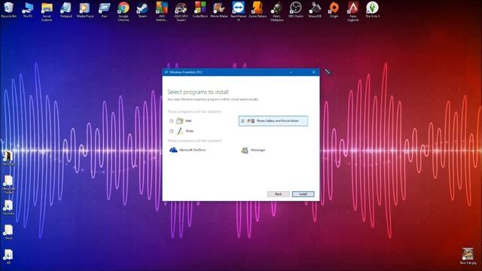The width and height of the screenshot is (482, 271).
Task: Uncheck Photo Gallery and Movie Maker checkbox
Action: click(243, 121)
